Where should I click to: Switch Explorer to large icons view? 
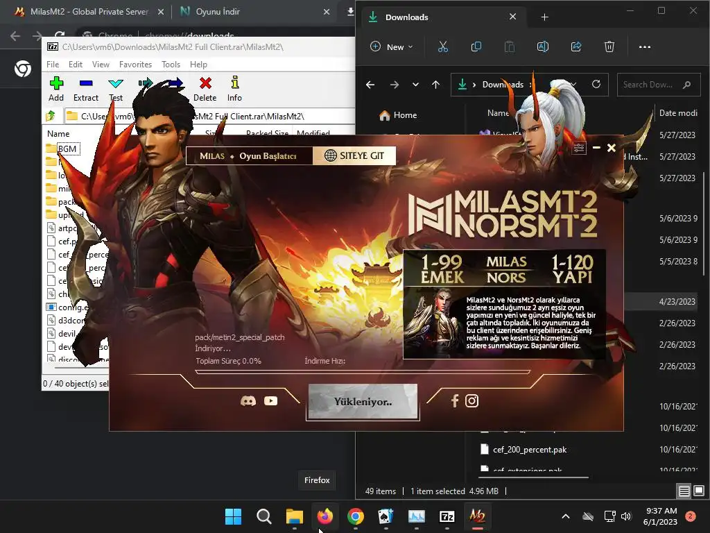click(x=699, y=491)
